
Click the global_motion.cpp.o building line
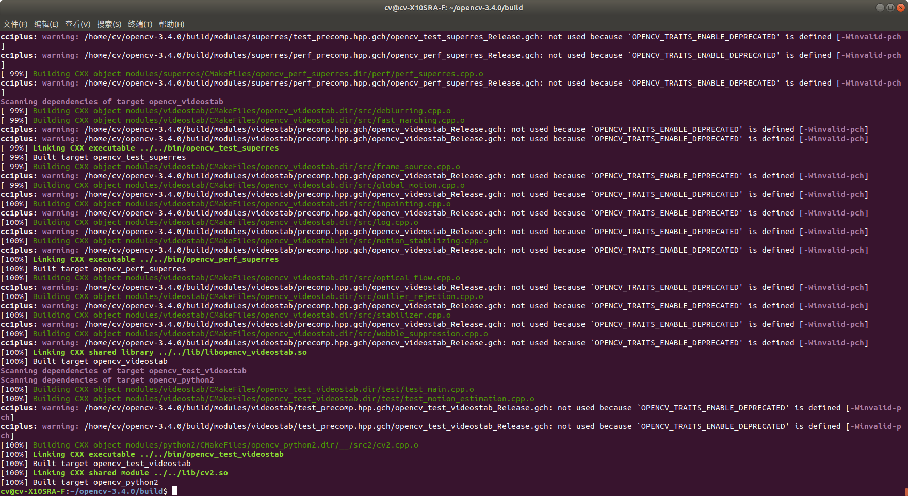[x=233, y=185]
